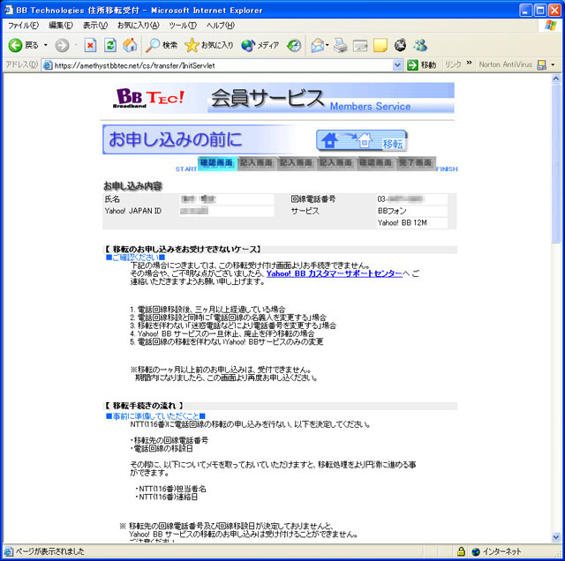
Task: Print the page with printer icon
Action: pos(340,45)
